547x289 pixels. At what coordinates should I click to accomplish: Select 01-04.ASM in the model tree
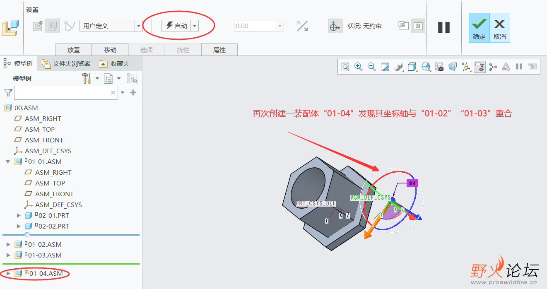[46, 273]
